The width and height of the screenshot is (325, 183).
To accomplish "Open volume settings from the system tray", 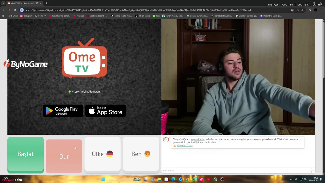I will click(305, 179).
